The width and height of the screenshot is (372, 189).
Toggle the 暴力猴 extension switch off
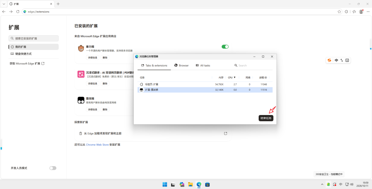tap(225, 47)
